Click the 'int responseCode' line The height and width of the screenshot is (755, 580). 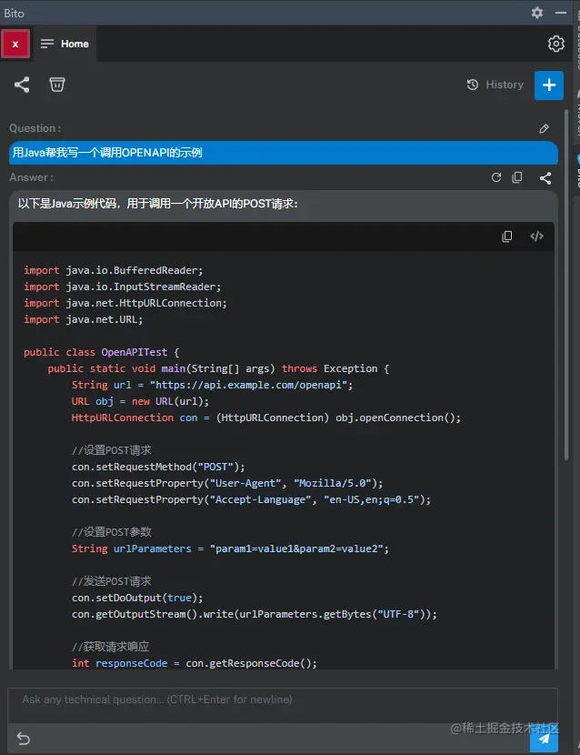(x=195, y=663)
